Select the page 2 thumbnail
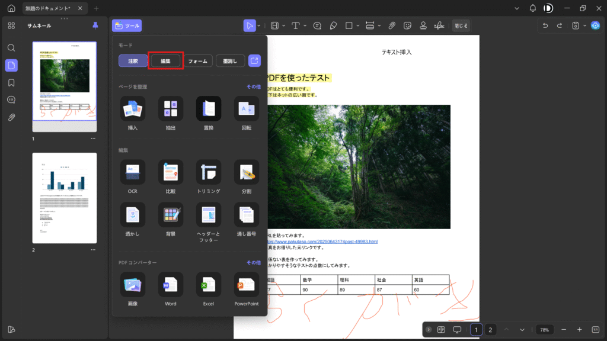Viewport: 607px width, 341px height. [64, 198]
